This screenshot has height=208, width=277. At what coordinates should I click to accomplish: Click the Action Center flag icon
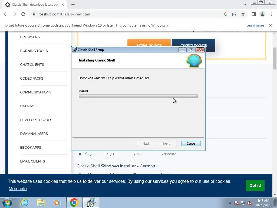pyautogui.click(x=236, y=203)
